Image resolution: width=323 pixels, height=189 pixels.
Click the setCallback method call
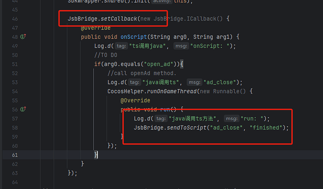click(119, 19)
